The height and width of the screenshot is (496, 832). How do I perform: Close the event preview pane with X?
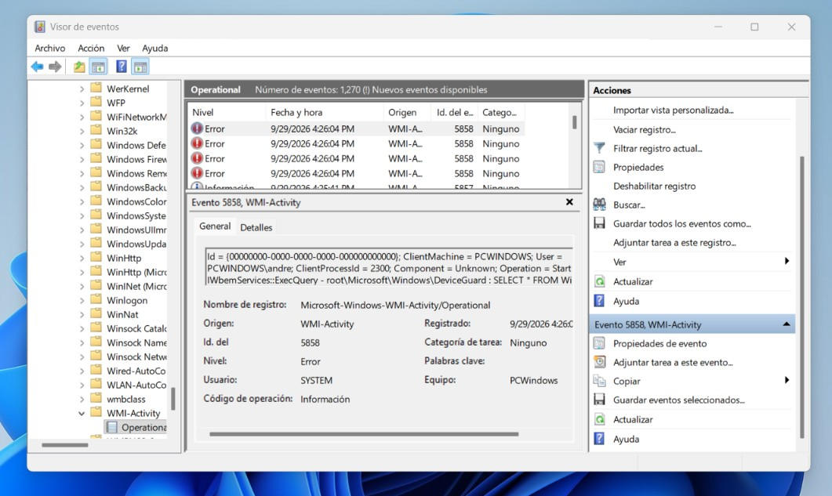click(x=569, y=202)
